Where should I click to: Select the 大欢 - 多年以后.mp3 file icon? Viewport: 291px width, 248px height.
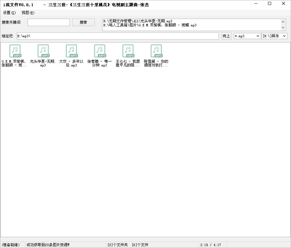coord(71,51)
